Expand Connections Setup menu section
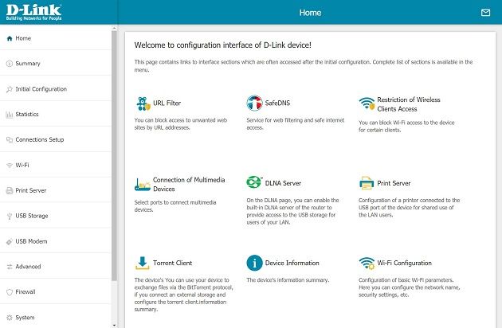 tap(56, 139)
